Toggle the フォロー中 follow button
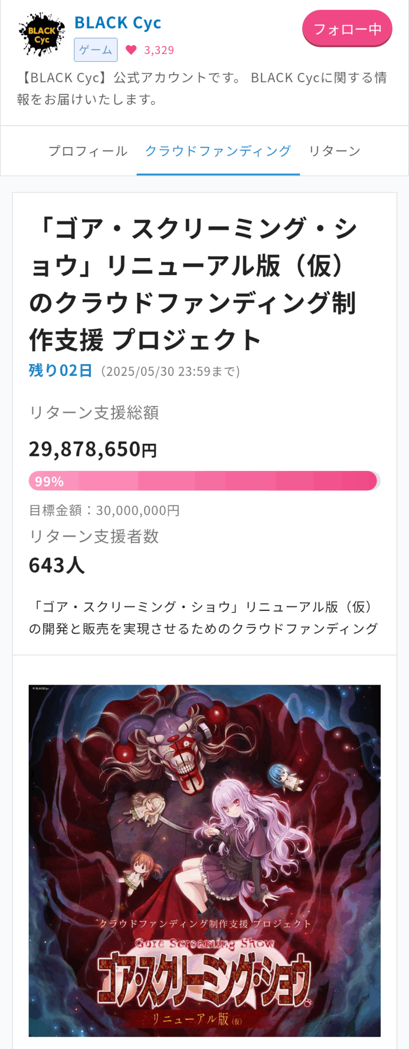This screenshot has height=1049, width=409. tap(347, 29)
